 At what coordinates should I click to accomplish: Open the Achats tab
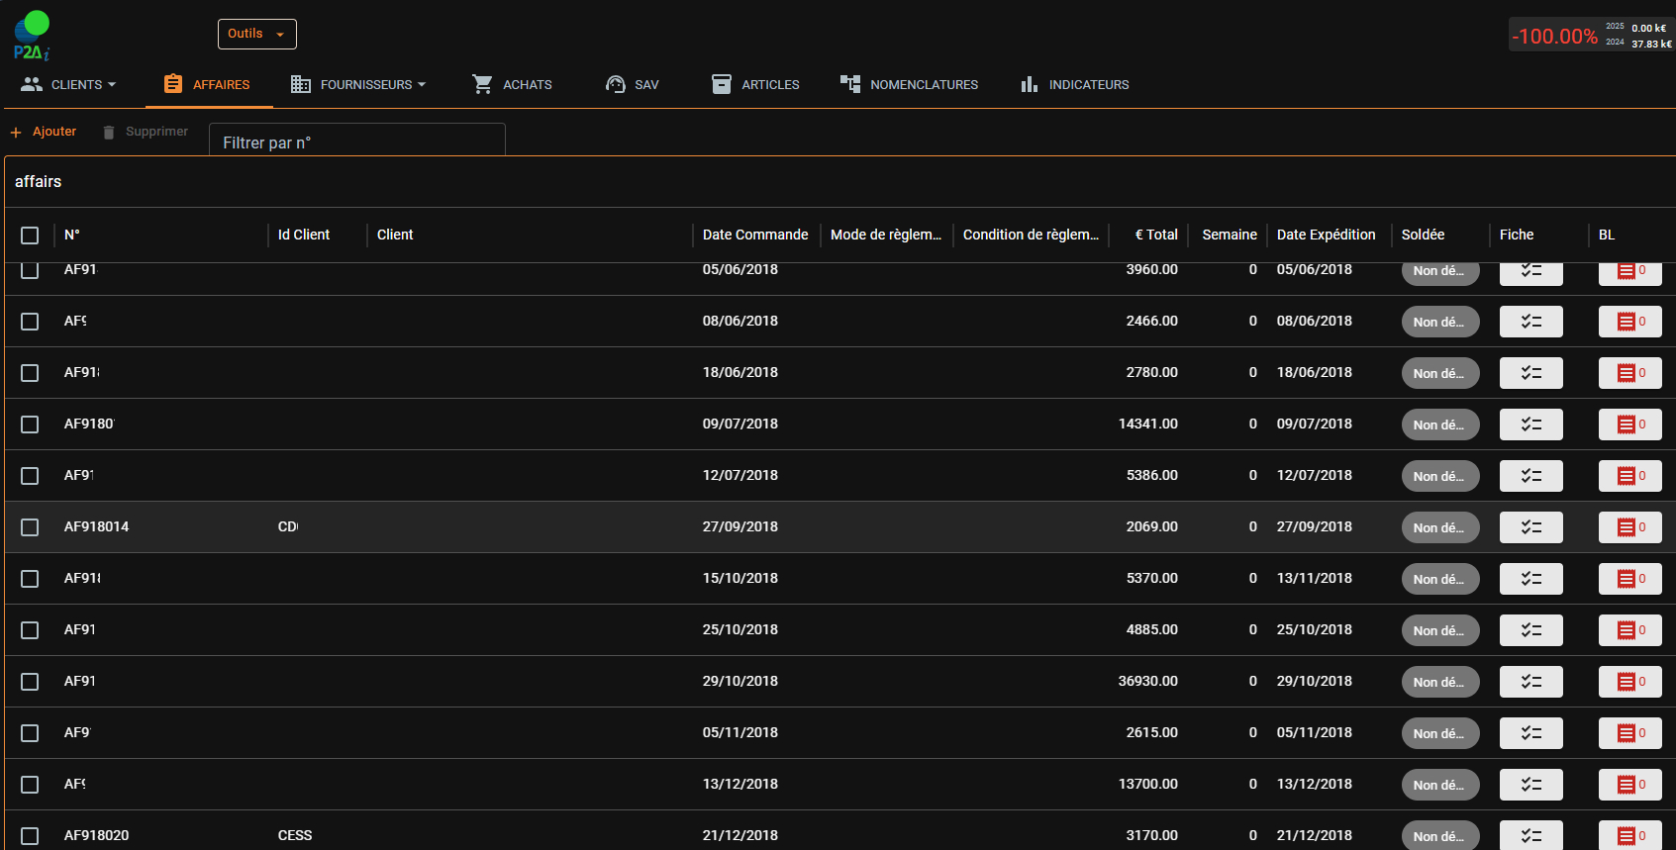pos(513,84)
